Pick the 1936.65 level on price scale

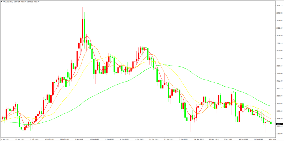point(279,66)
